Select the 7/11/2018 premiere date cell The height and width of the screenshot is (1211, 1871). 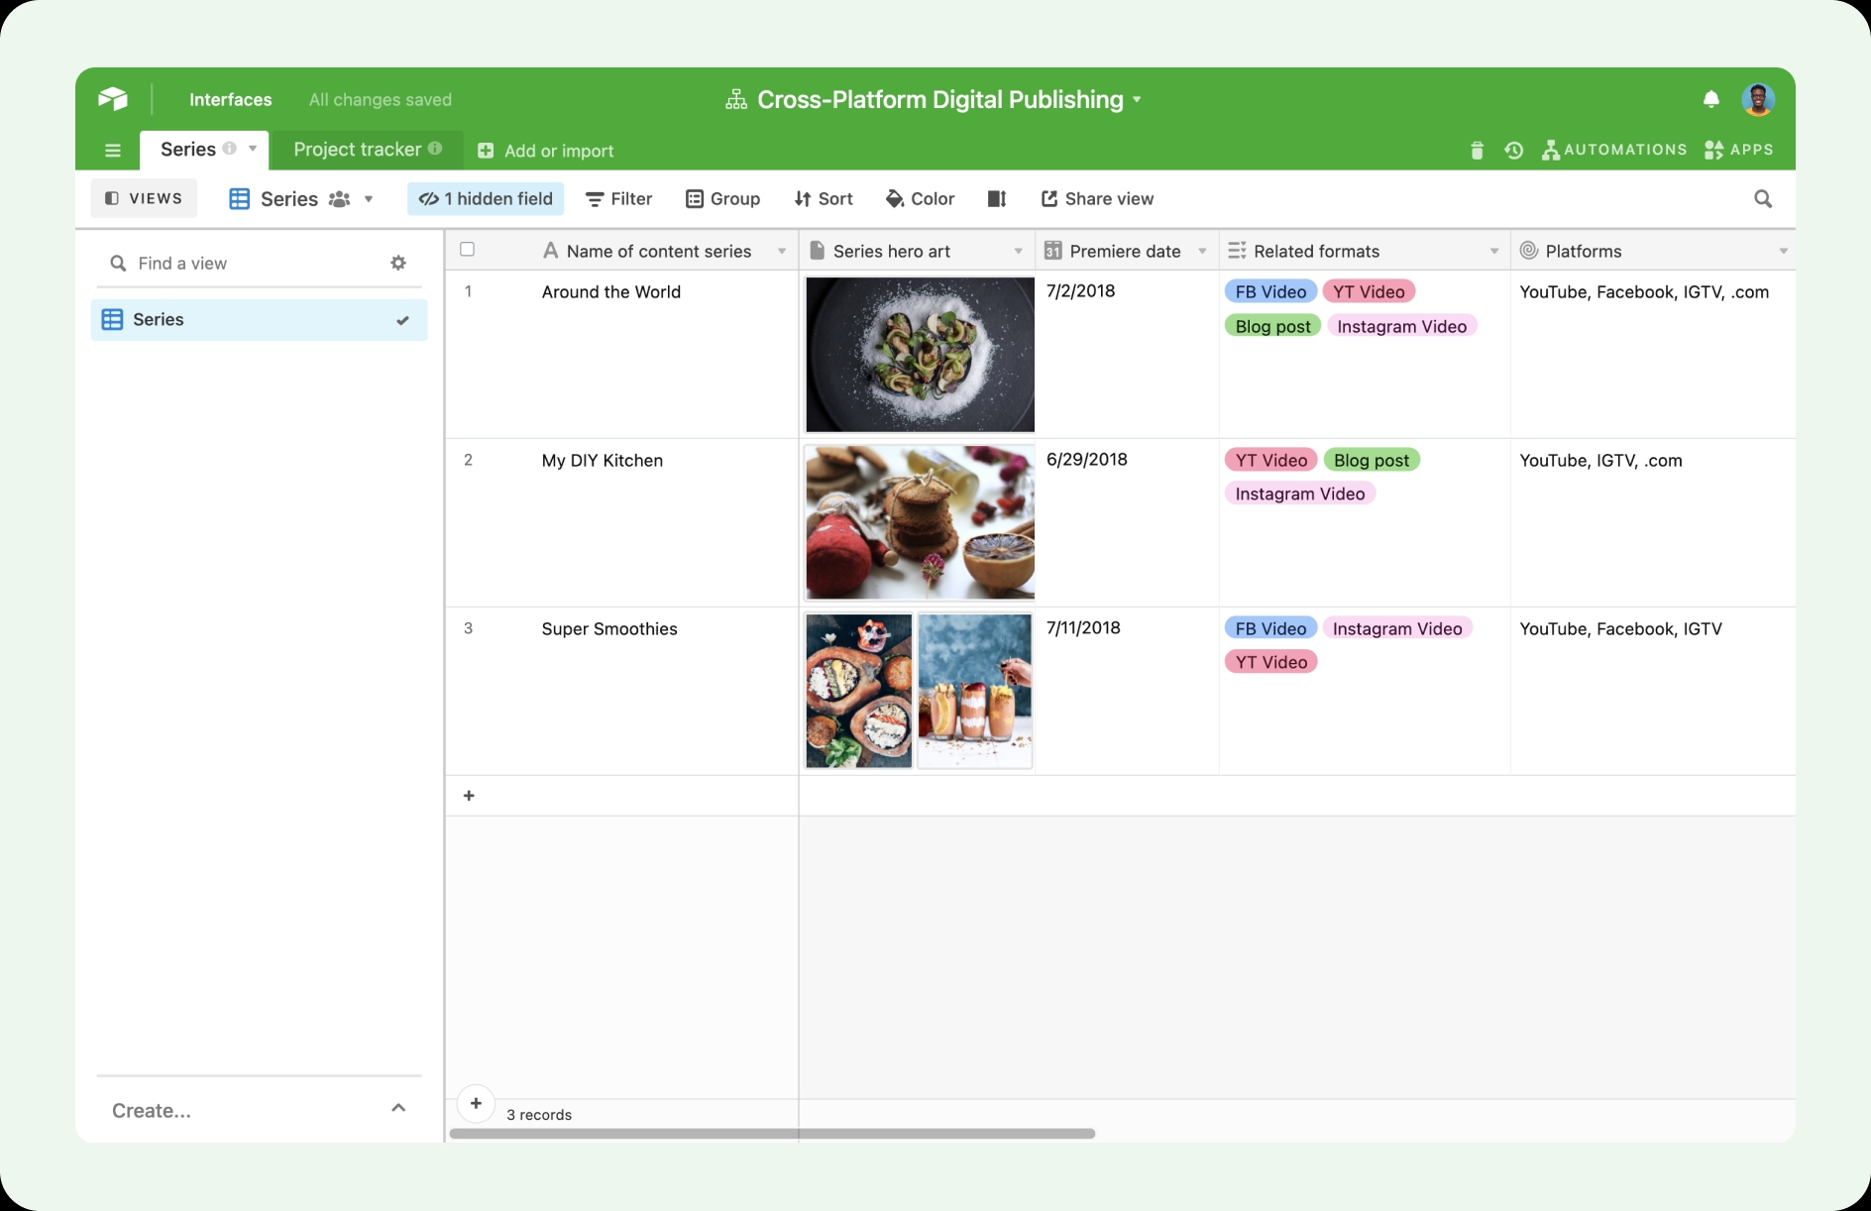coord(1128,692)
